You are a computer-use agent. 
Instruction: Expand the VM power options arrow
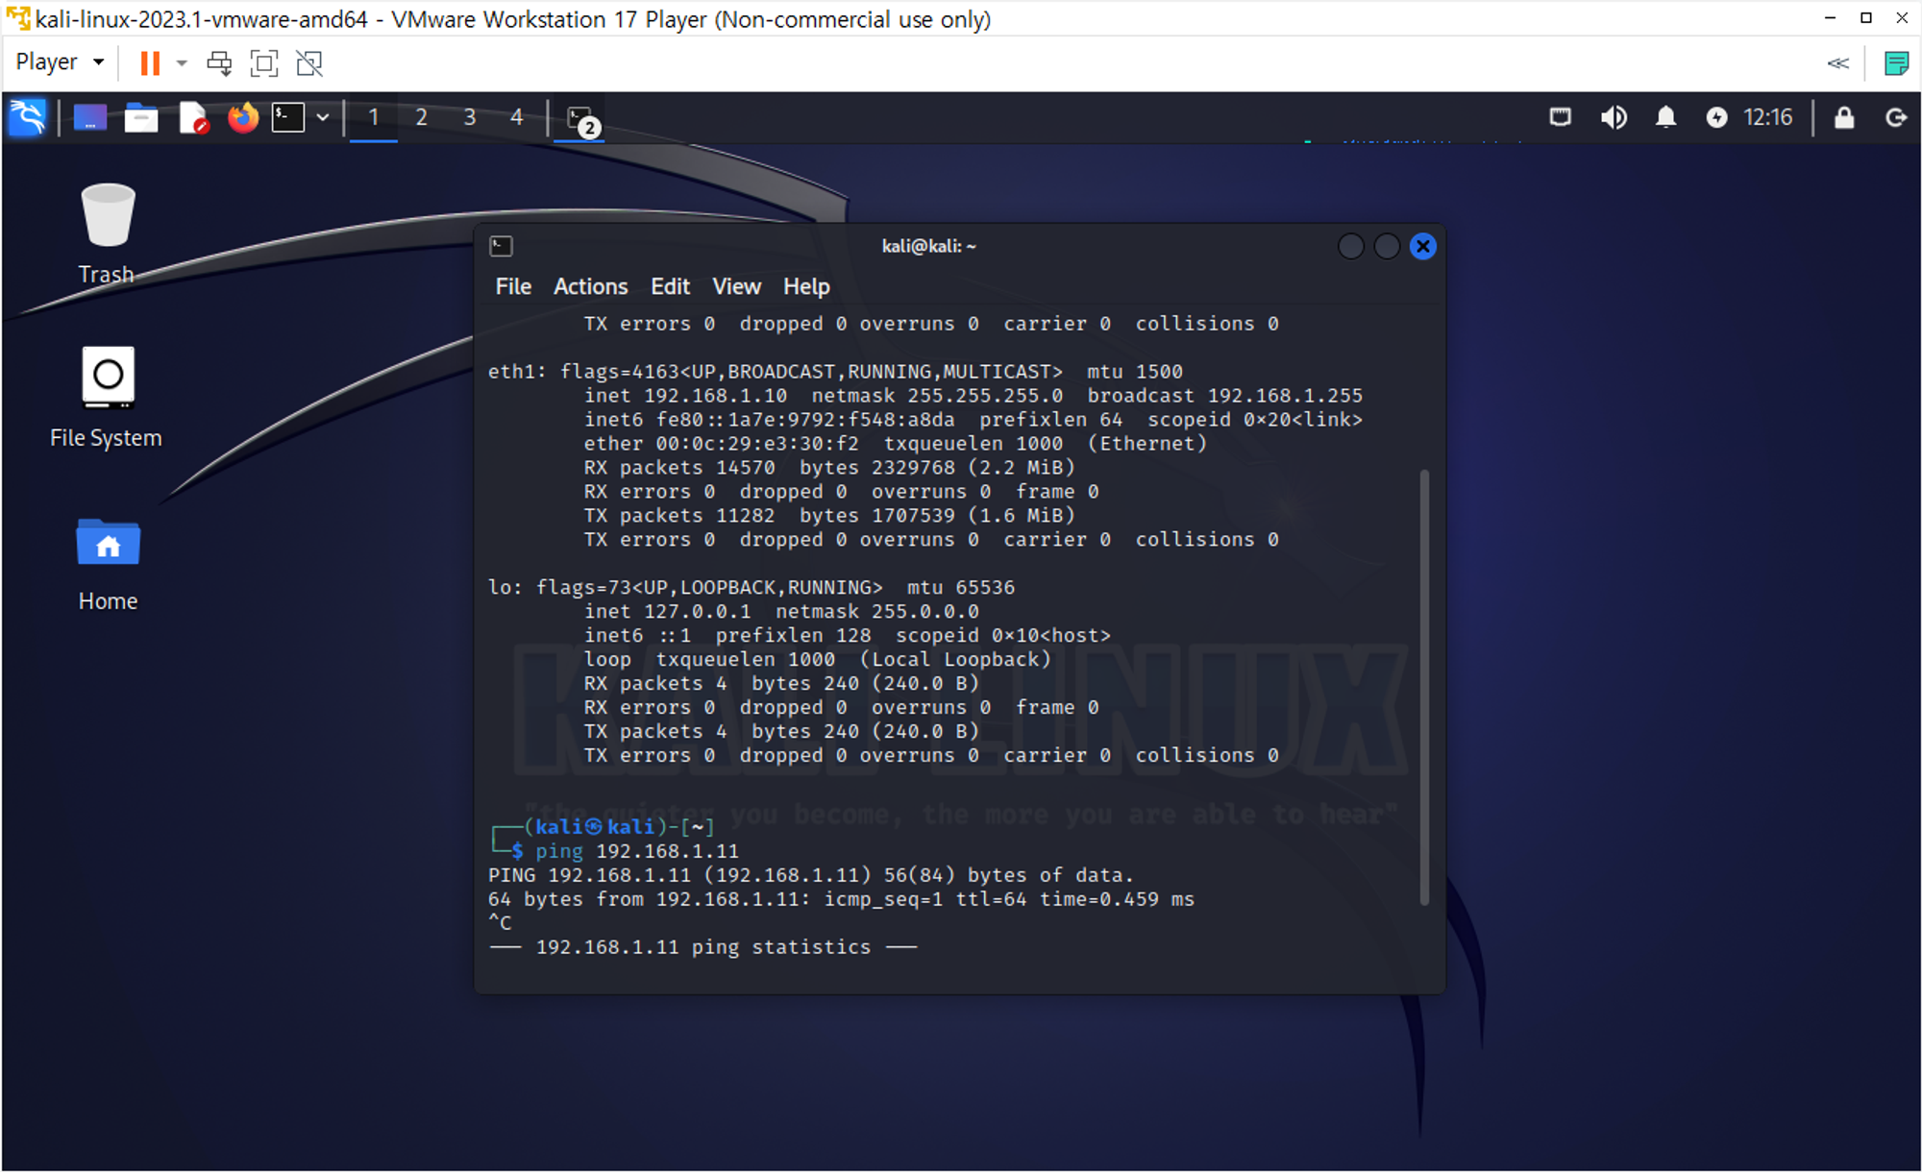tap(181, 63)
